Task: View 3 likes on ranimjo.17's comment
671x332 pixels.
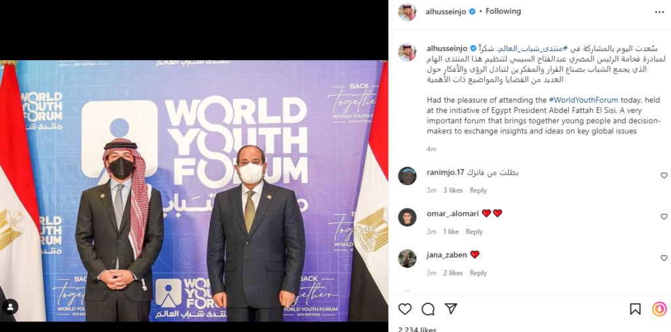Action: point(453,190)
